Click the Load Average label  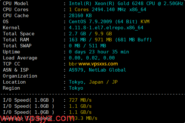(x=20, y=58)
